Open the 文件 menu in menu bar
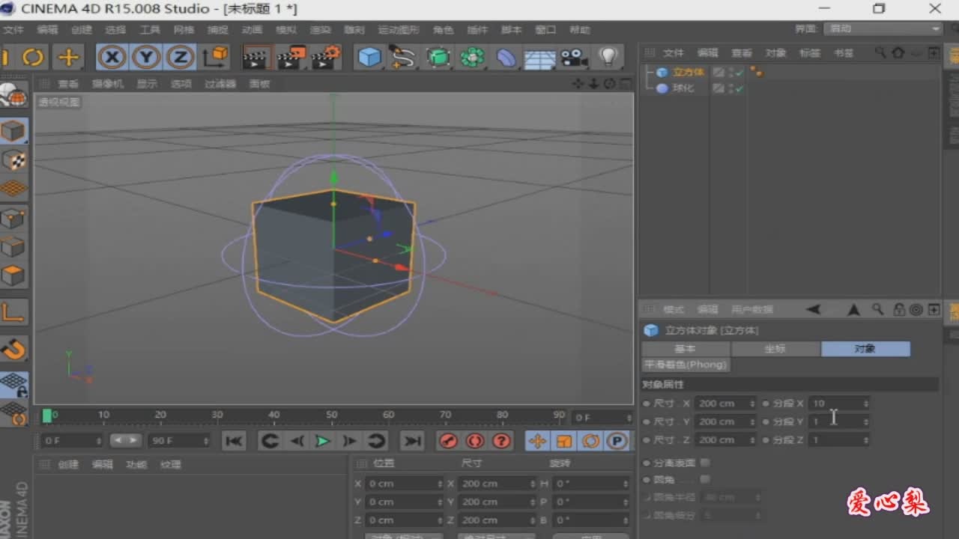 tap(13, 30)
